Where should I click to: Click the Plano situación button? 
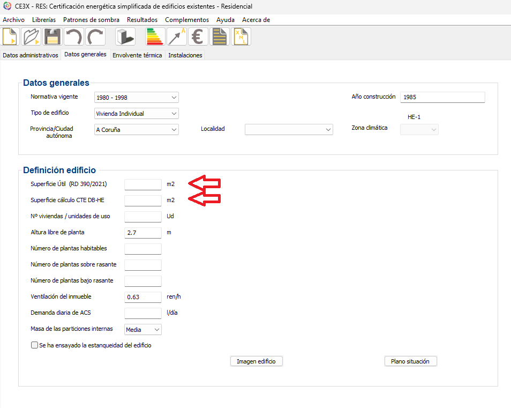[x=410, y=361]
